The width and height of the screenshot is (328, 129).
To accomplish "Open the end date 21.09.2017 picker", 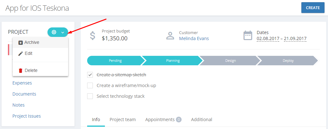I will pyautogui.click(x=295, y=38).
